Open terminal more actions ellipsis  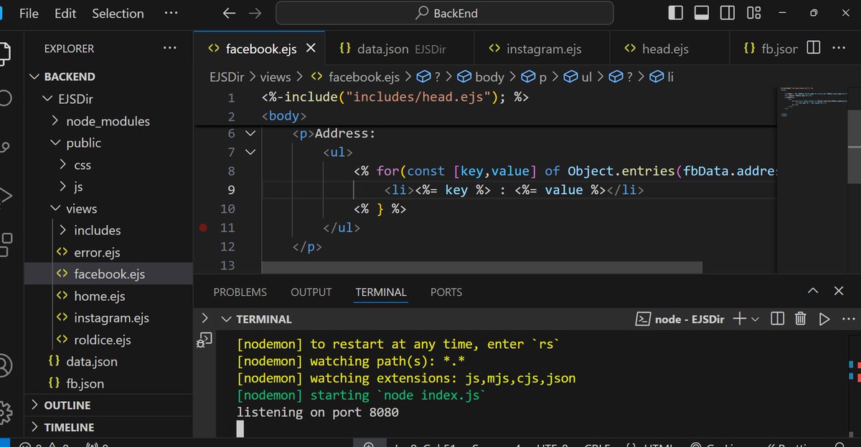(848, 319)
